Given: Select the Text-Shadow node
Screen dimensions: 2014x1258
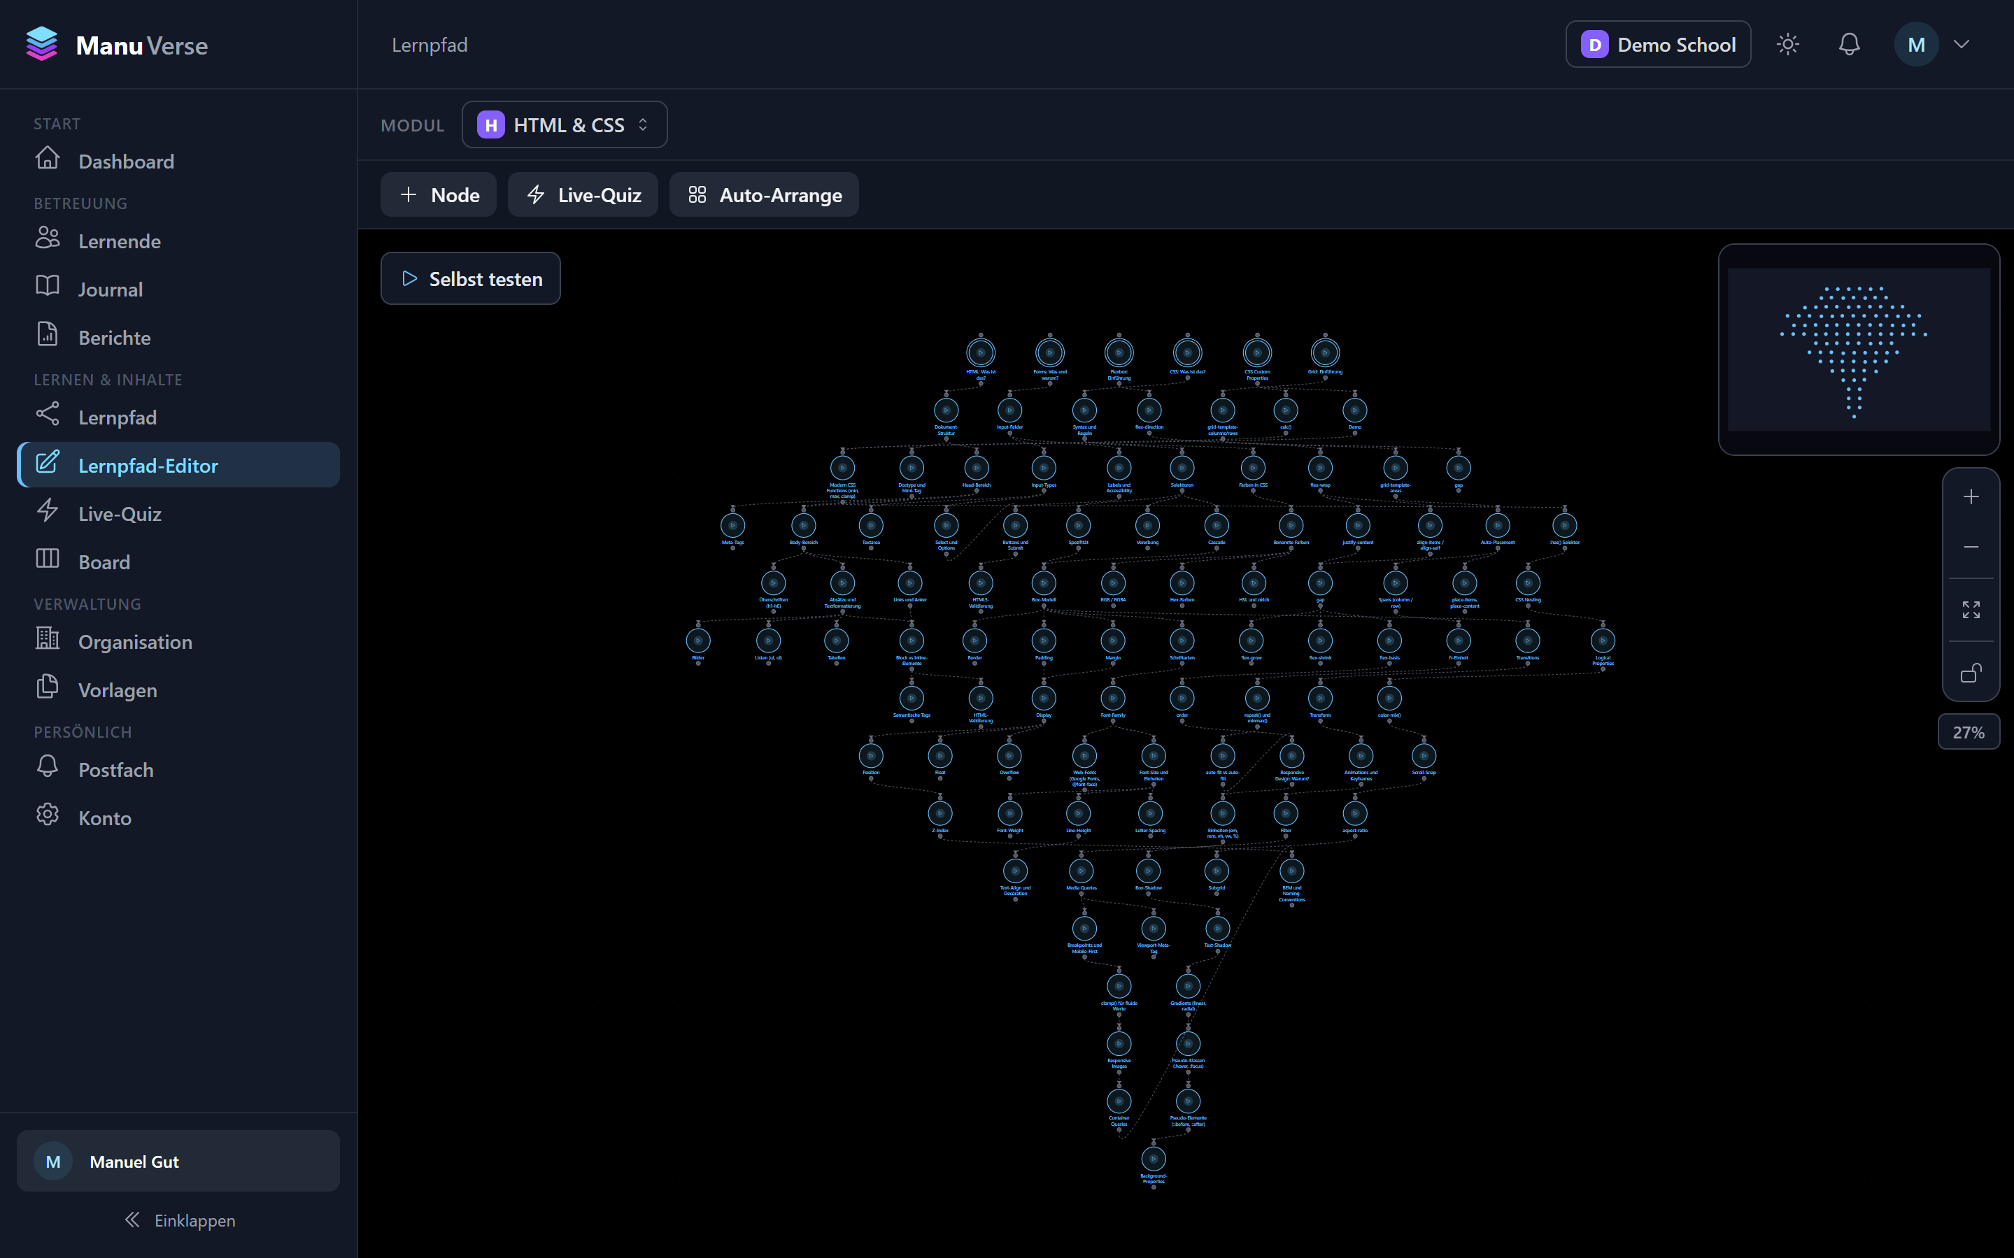Looking at the screenshot, I should click(1217, 929).
